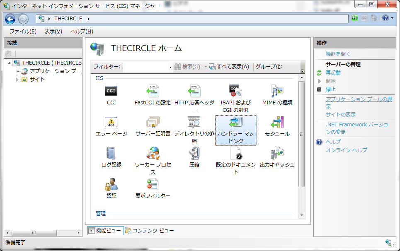400x251 pixels.
Task: Open 既定のドキュメント feature
Action: (x=235, y=161)
